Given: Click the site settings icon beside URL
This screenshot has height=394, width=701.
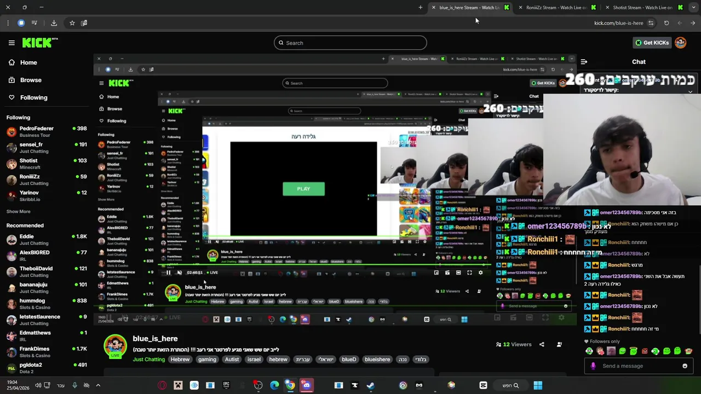Looking at the screenshot, I should point(651,23).
